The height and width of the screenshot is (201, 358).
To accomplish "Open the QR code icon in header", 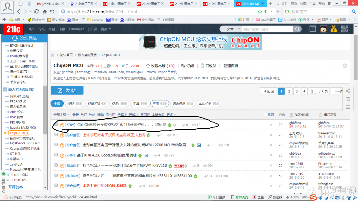I will 344,29.
